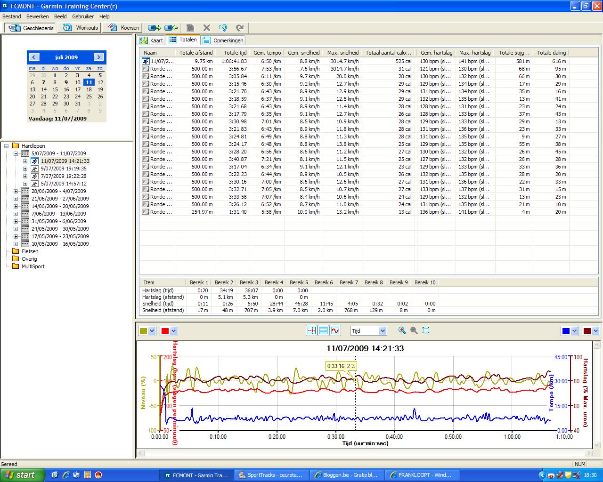Viewport: 603px width, 482px height.
Task: Click the chart horizontal scrollbar left arrow
Action: (139, 453)
